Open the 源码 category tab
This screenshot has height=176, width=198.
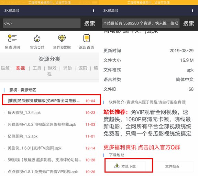83,68
